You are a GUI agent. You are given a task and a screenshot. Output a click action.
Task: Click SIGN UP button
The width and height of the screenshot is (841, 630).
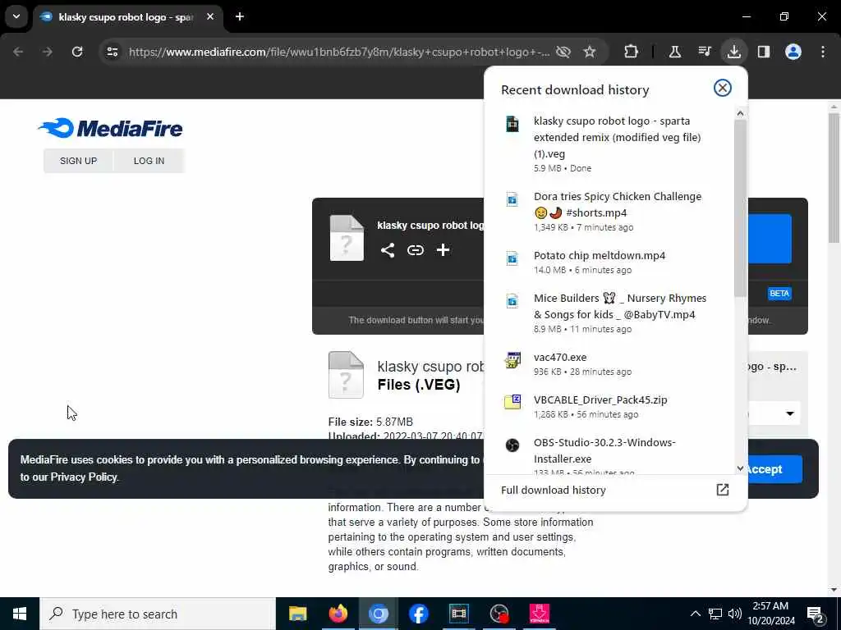pyautogui.click(x=78, y=161)
